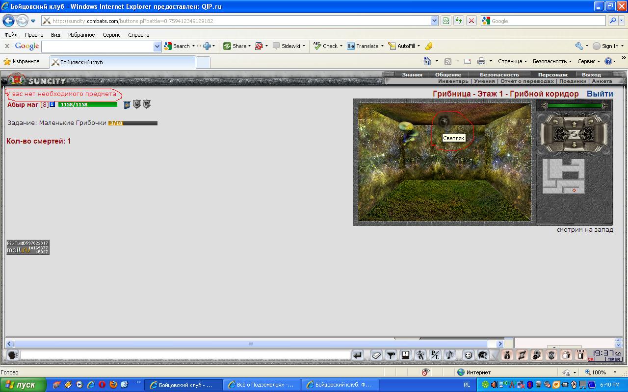
Task: Click the blue info icon next to Абыр маг
Action: 52,104
